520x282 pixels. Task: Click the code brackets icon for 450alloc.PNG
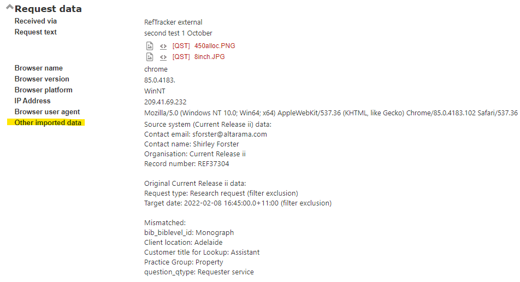(163, 46)
